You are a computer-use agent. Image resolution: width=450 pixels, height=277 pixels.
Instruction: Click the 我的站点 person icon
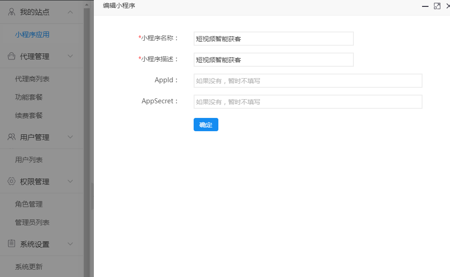(x=11, y=12)
